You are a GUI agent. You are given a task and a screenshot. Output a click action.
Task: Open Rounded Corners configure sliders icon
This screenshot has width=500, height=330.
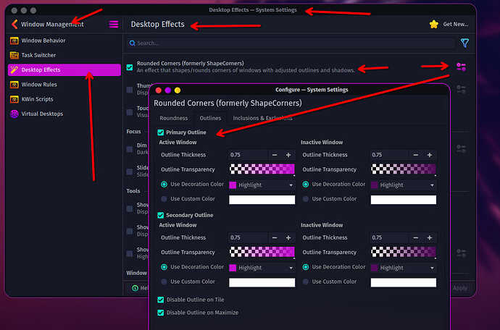461,67
